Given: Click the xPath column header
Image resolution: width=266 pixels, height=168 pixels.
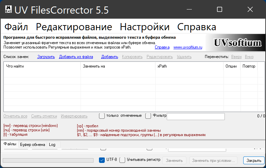Looking at the screenshot, I should (189, 66).
